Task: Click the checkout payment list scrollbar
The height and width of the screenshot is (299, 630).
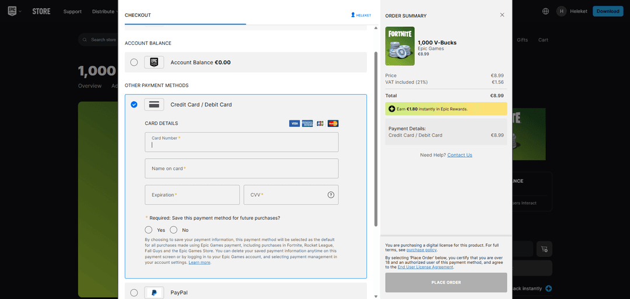Action: [x=376, y=139]
